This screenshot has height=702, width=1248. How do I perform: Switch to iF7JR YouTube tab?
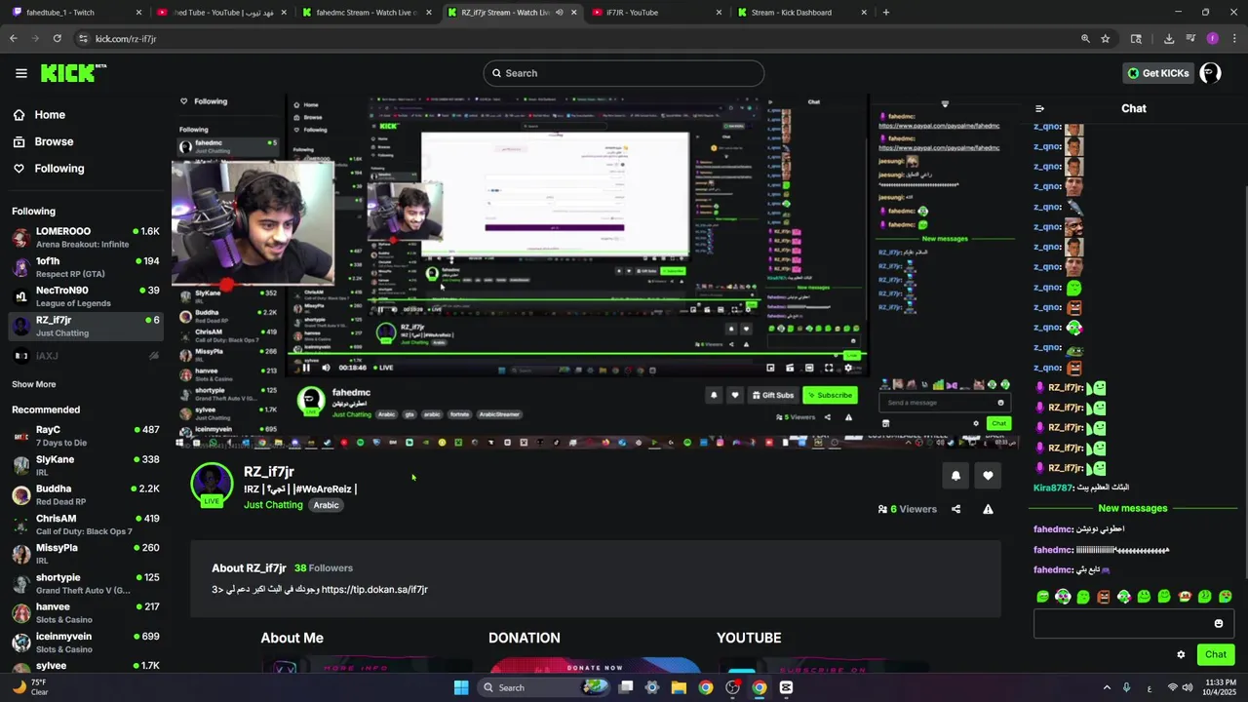click(657, 13)
